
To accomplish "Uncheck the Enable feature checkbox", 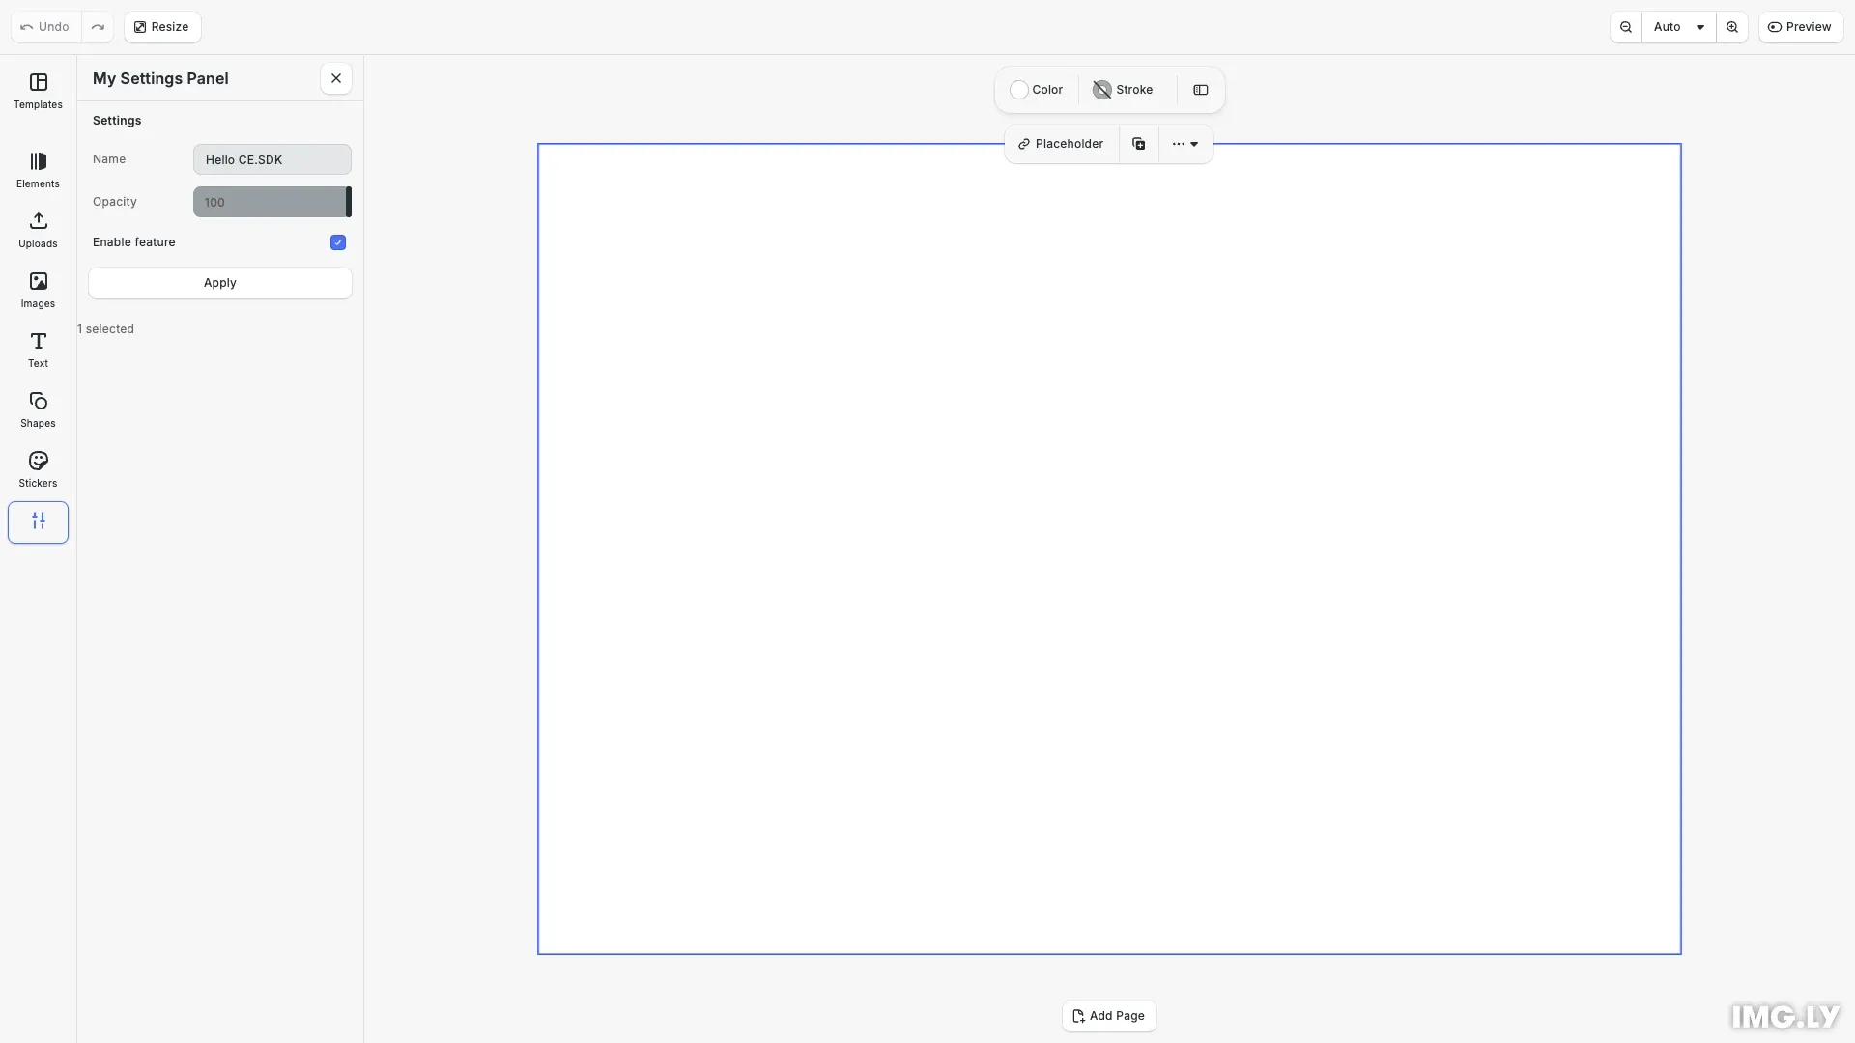I will click(337, 241).
